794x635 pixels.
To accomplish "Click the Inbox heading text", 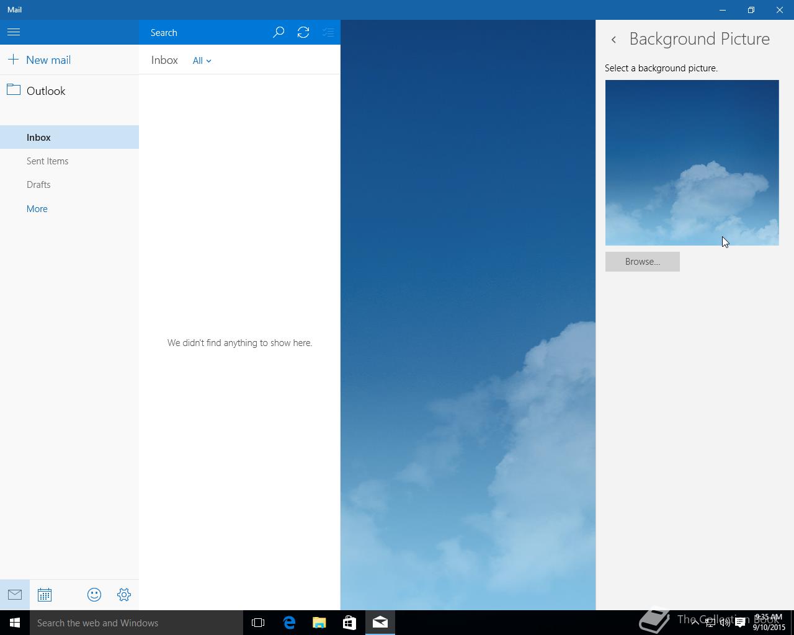I will [164, 60].
